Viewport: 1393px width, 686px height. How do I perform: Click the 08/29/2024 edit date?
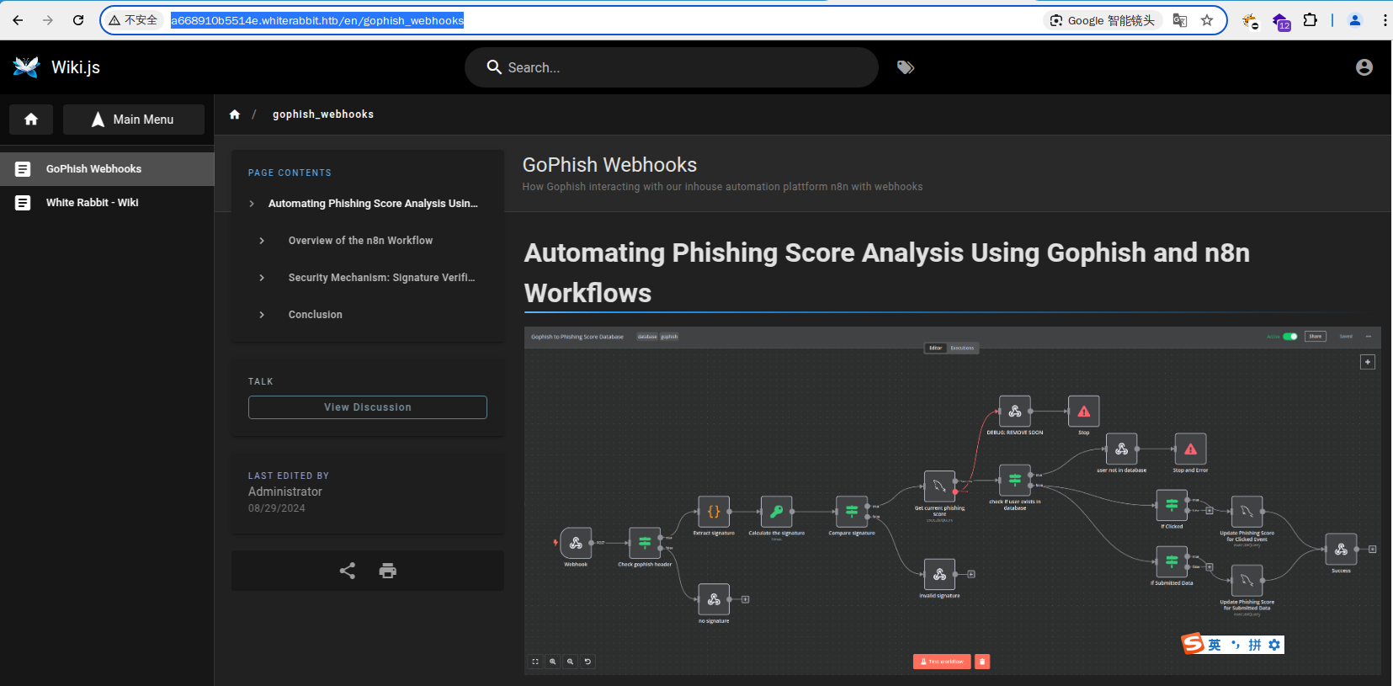coord(277,508)
